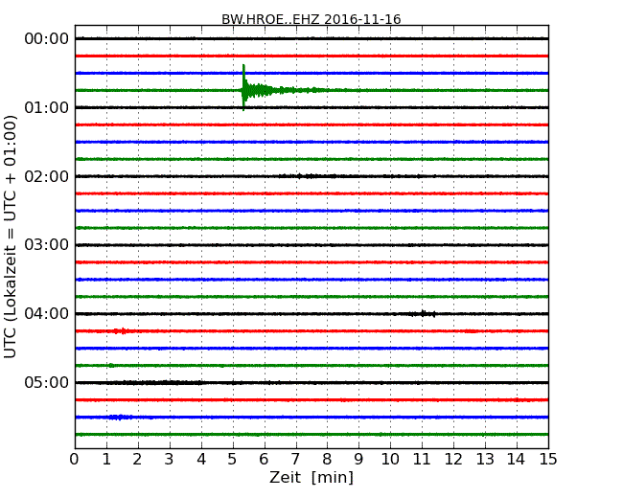Click the large green seismic event spike
Image resolution: width=623 pixels, height=498 pixels.
244,88
